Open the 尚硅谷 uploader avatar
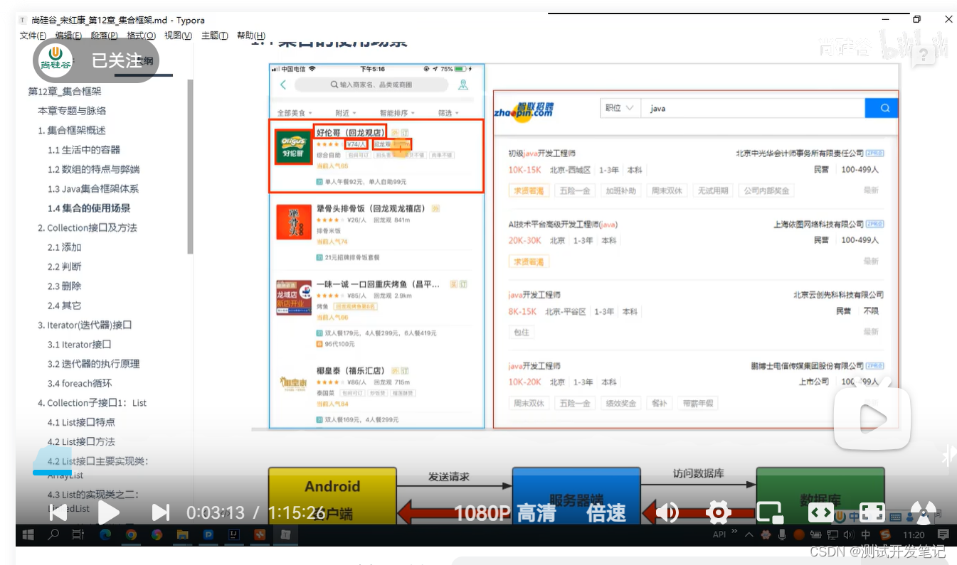957x565 pixels. click(x=55, y=60)
